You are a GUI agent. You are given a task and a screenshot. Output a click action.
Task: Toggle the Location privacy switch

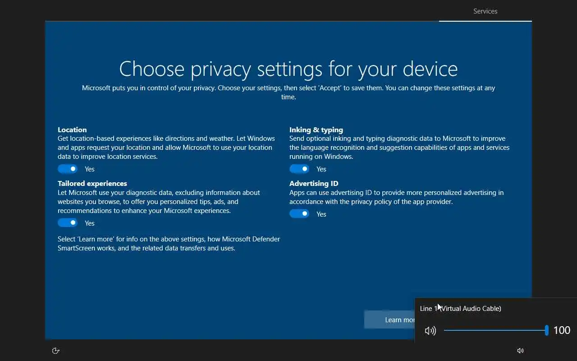coord(68,169)
